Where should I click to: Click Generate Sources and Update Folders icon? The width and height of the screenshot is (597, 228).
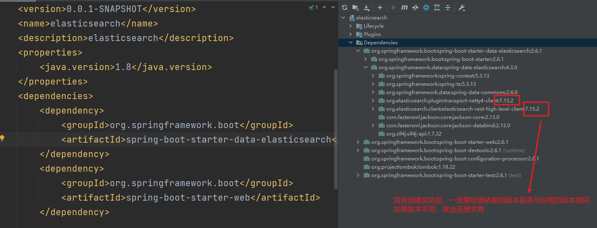coord(355,7)
